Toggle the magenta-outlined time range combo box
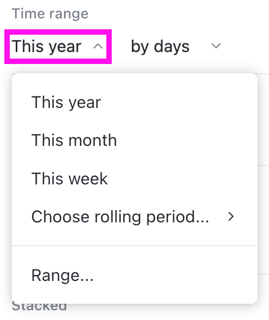Image resolution: width=269 pixels, height=320 pixels. [58, 47]
